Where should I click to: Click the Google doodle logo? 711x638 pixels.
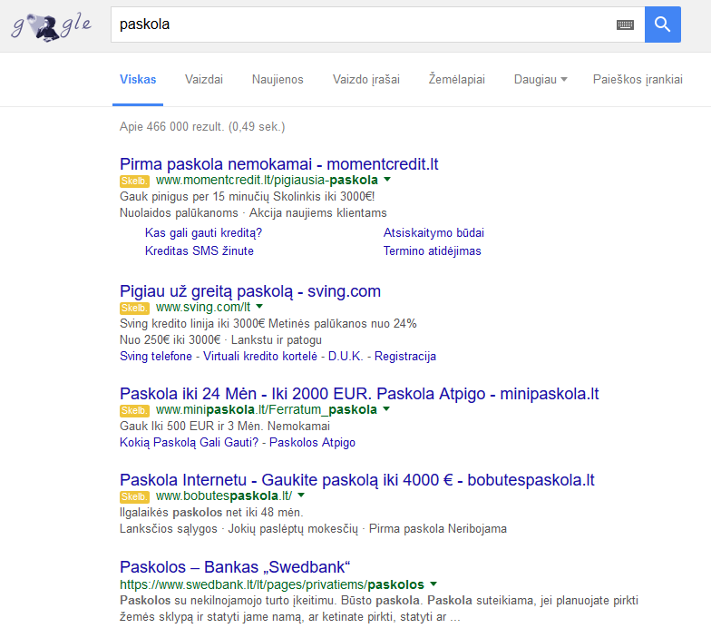[x=51, y=26]
